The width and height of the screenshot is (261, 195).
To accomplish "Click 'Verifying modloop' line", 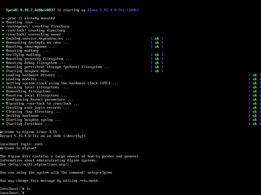I will (23, 55).
